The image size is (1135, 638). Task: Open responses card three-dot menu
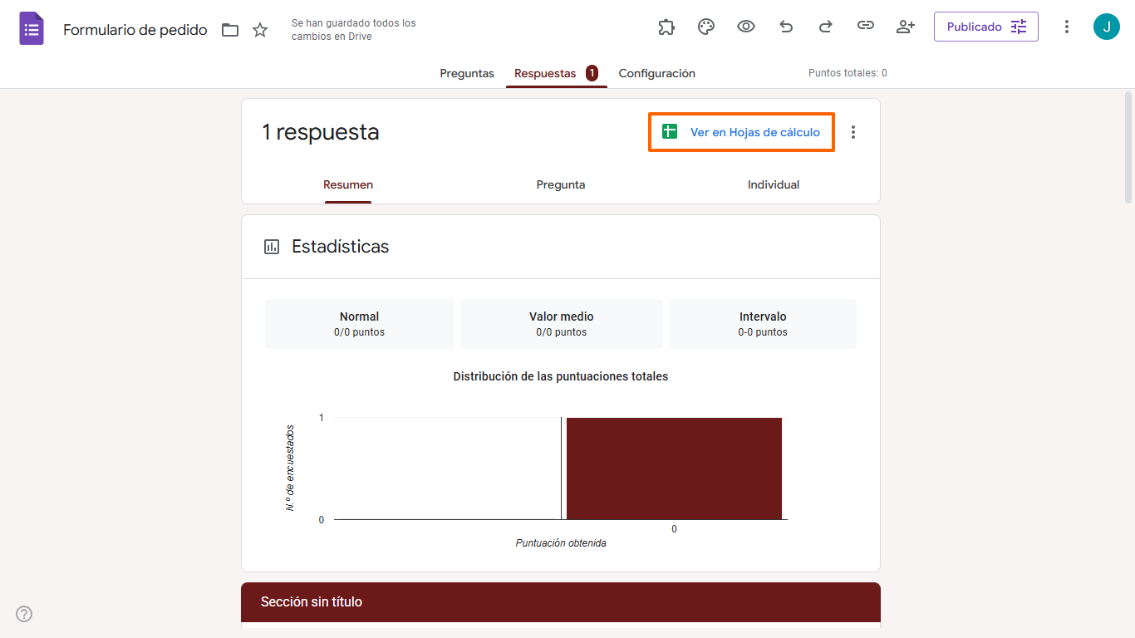pos(853,132)
